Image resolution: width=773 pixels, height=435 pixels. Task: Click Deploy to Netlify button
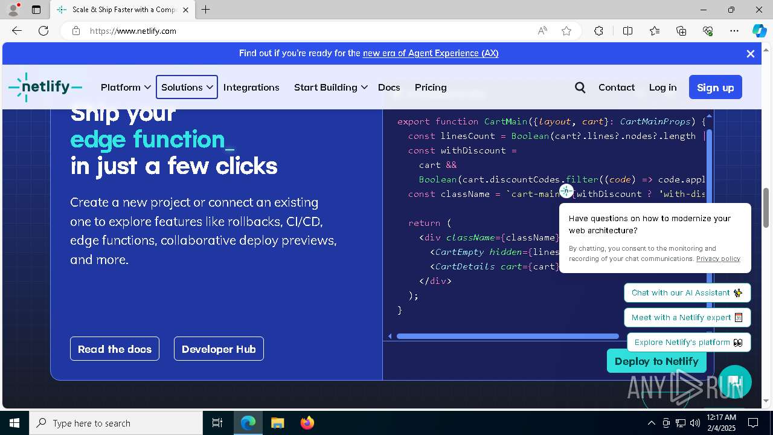point(656,361)
